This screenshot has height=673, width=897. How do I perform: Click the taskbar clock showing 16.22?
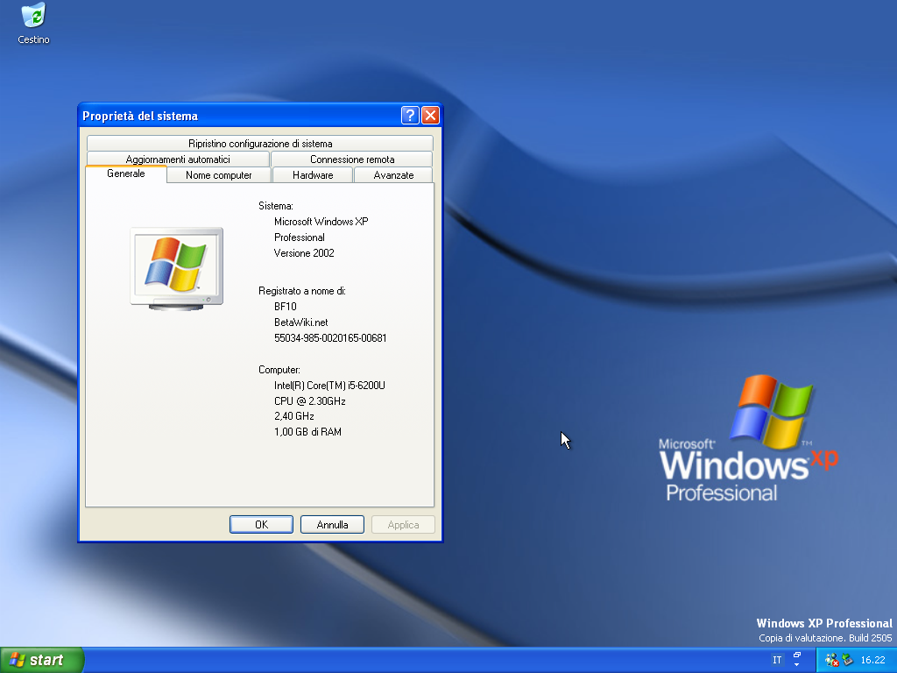tap(872, 660)
